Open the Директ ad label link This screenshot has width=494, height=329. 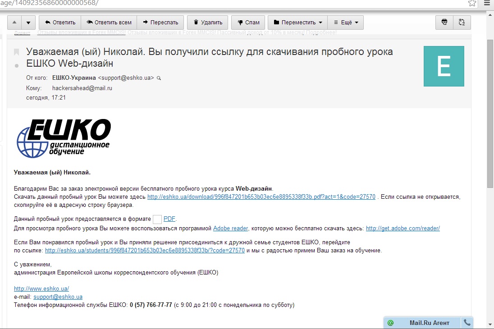click(23, 33)
